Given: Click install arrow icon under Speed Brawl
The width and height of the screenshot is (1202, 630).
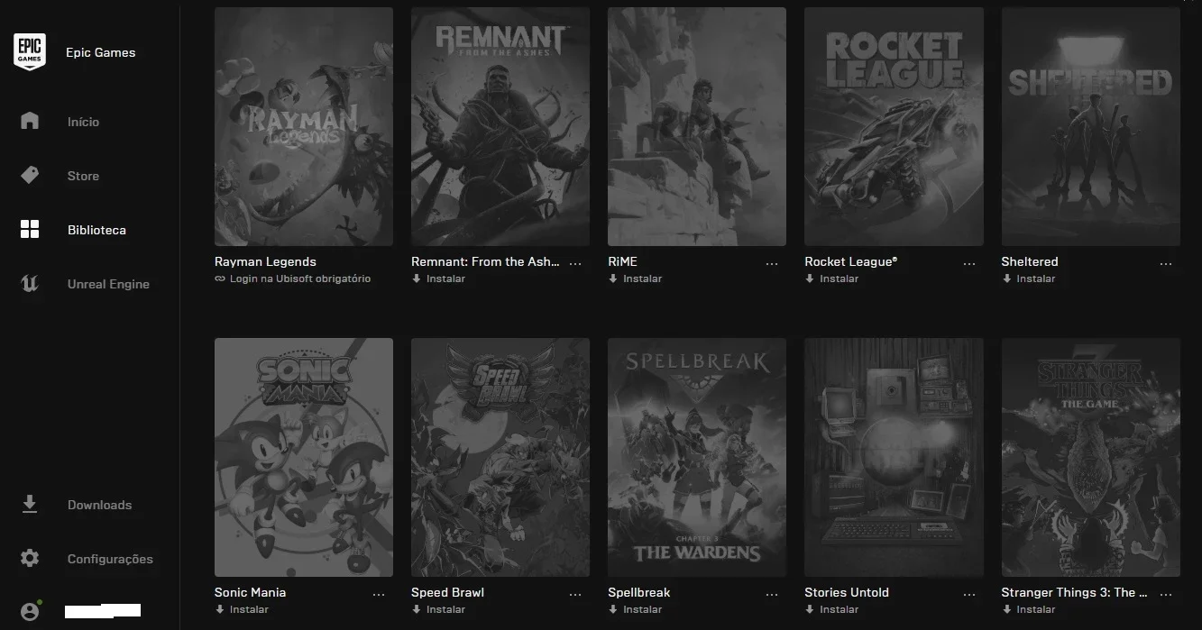Looking at the screenshot, I should point(417,609).
